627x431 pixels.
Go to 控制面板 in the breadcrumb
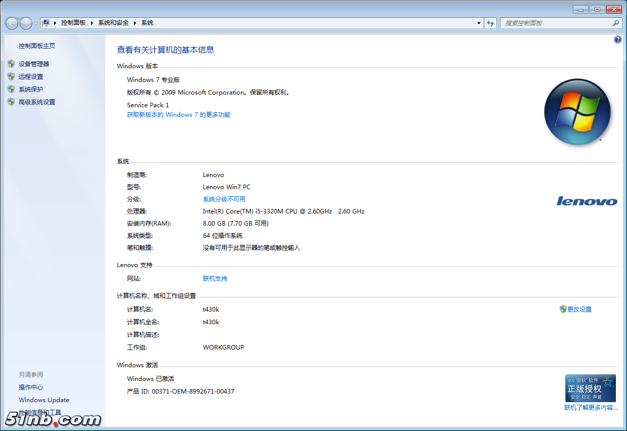click(73, 23)
